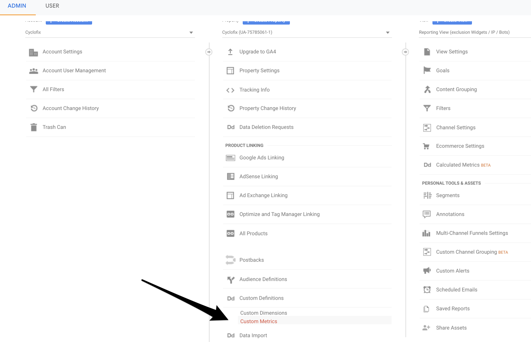Open the Upgrade to GA4 link
The height and width of the screenshot is (342, 531).
click(x=257, y=52)
